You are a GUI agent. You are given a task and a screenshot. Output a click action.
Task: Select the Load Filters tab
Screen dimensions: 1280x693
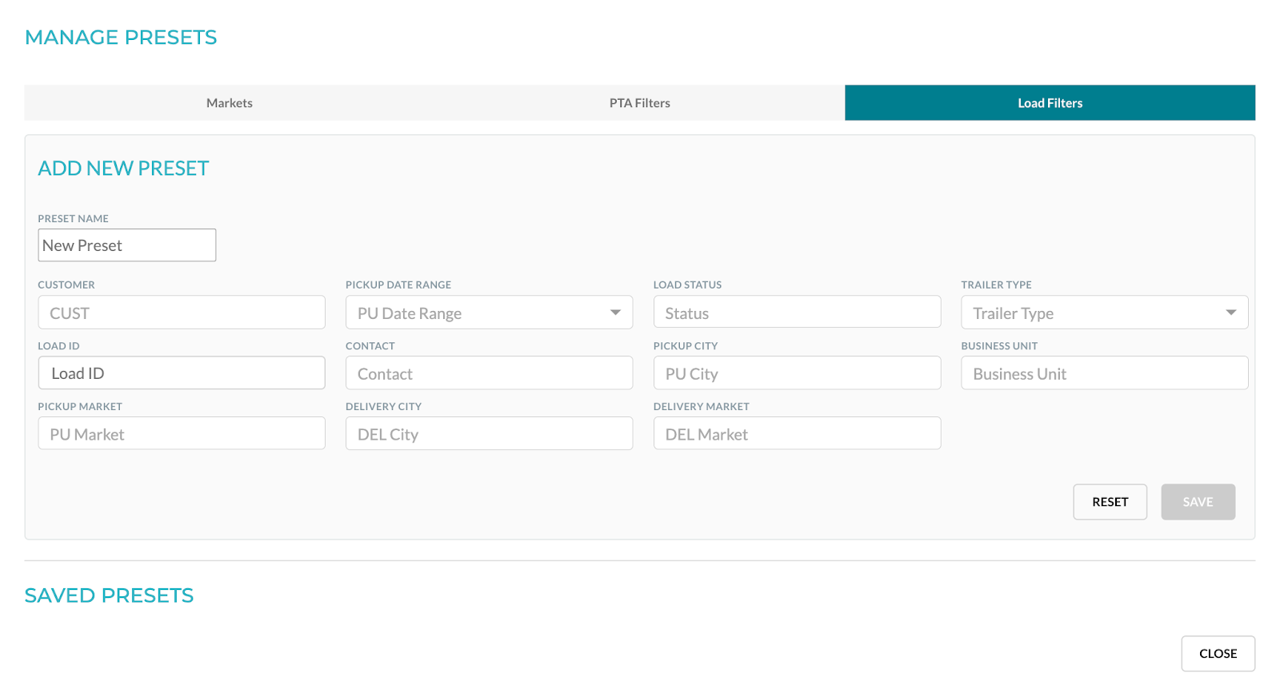[x=1050, y=103]
